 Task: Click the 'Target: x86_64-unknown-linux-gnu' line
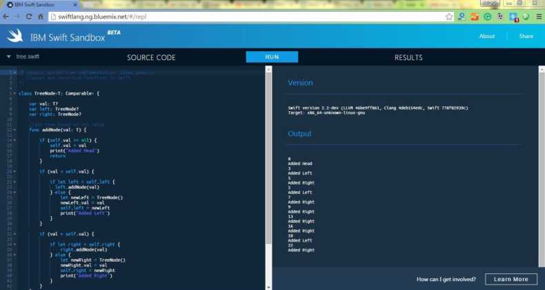point(326,113)
